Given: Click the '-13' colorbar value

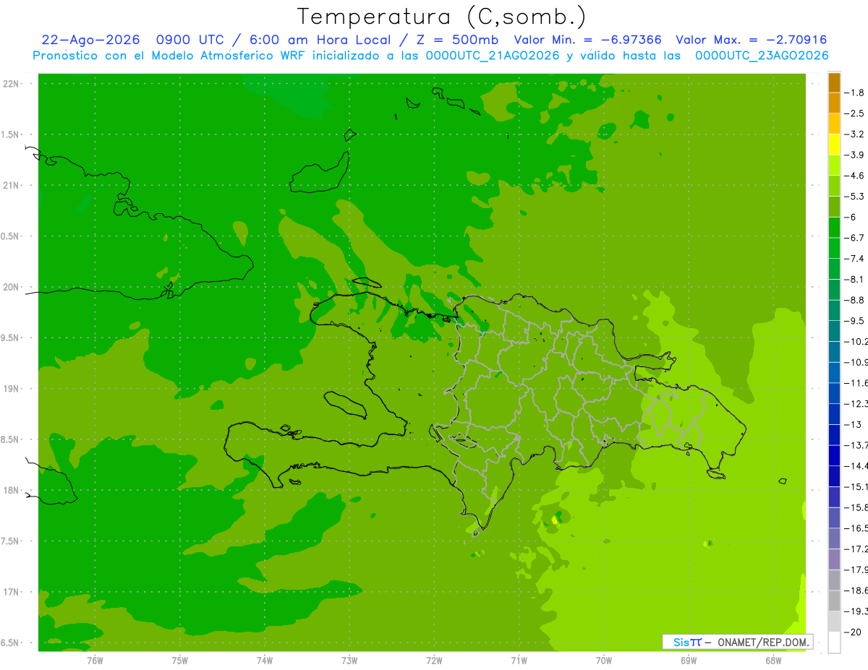Looking at the screenshot, I should click(x=853, y=424).
